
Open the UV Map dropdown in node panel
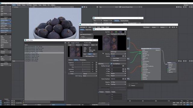(x=118, y=84)
